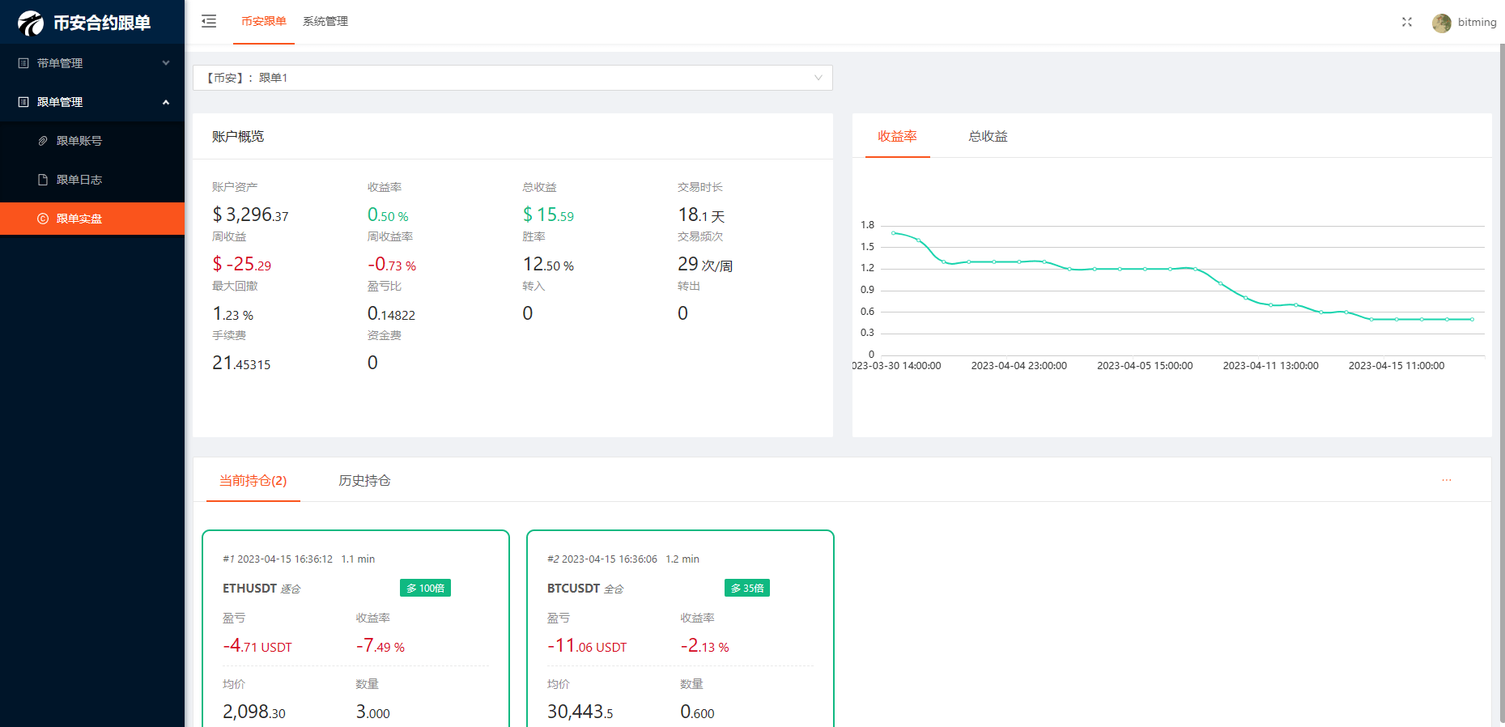Open the 历史持仓 positions tab
Image resolution: width=1505 pixels, height=727 pixels.
(x=364, y=481)
